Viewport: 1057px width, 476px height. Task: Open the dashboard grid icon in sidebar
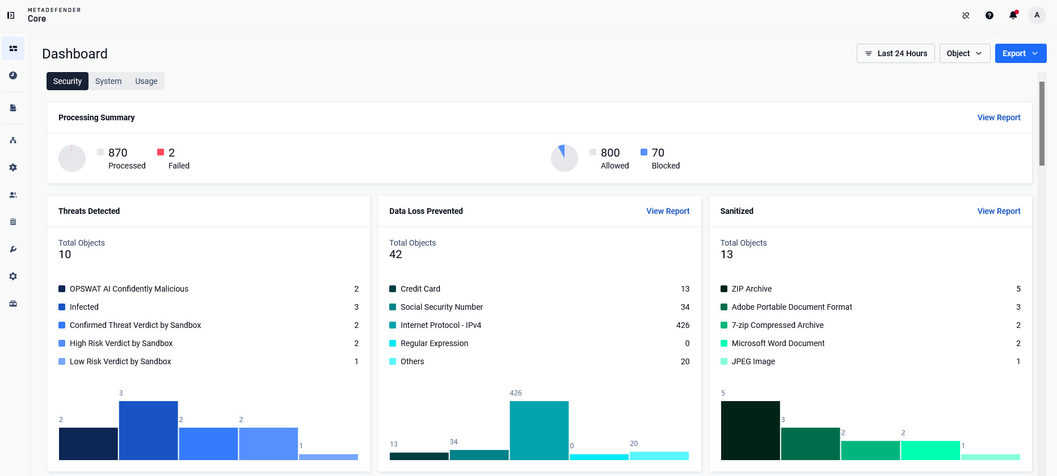13,48
